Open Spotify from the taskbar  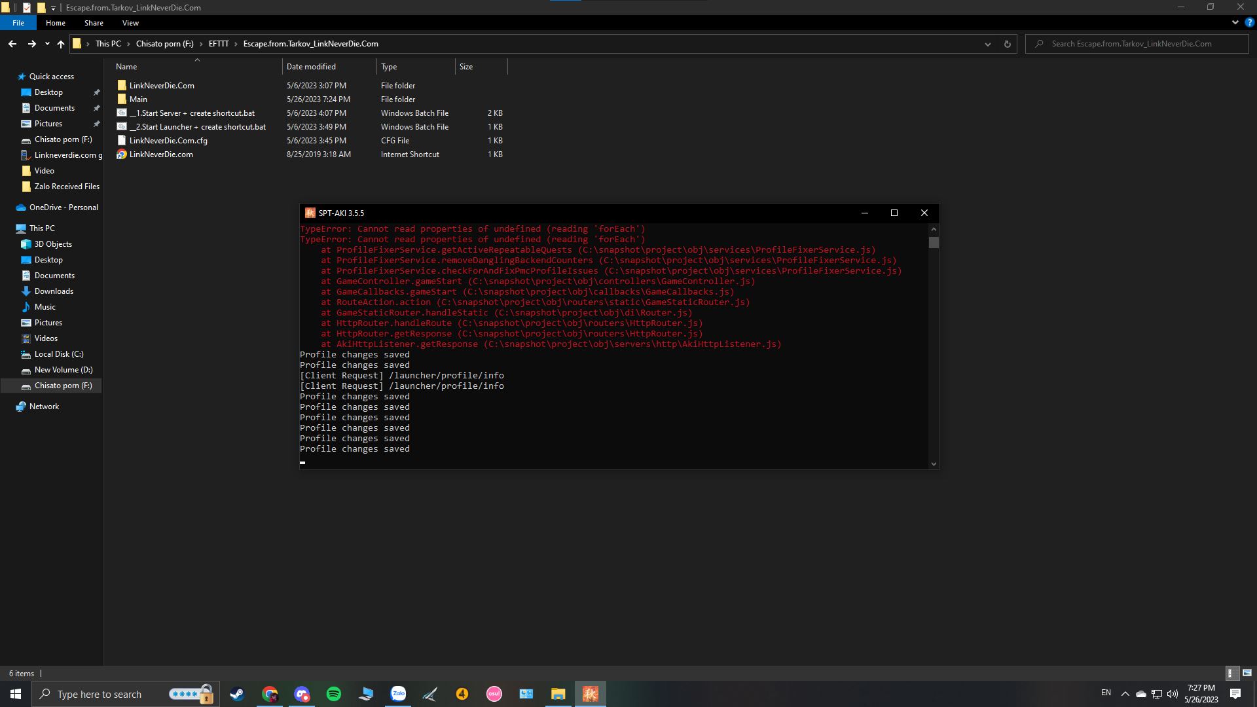(333, 694)
